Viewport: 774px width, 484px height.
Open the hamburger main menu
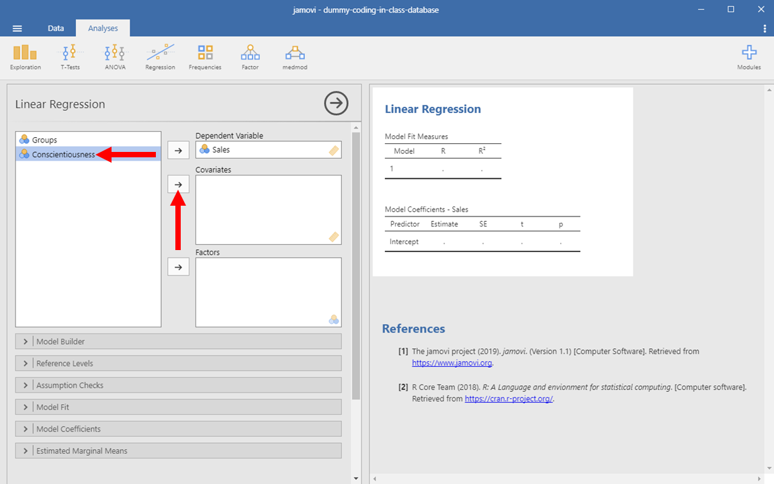click(17, 28)
